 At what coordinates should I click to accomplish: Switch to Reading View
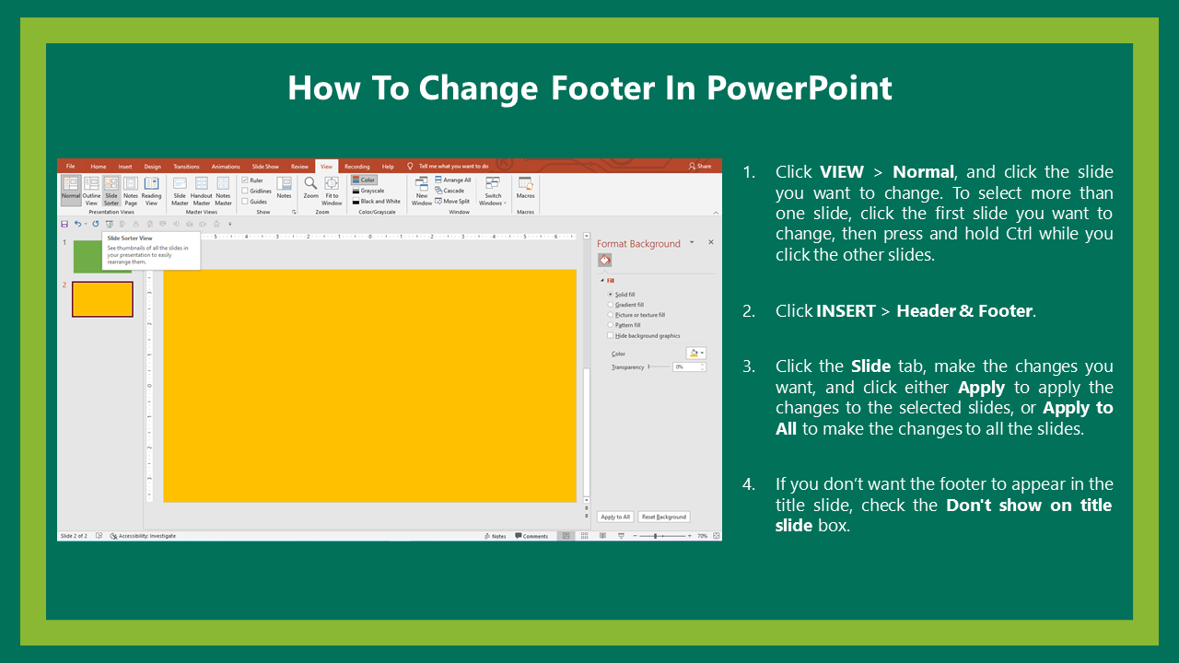tap(151, 191)
